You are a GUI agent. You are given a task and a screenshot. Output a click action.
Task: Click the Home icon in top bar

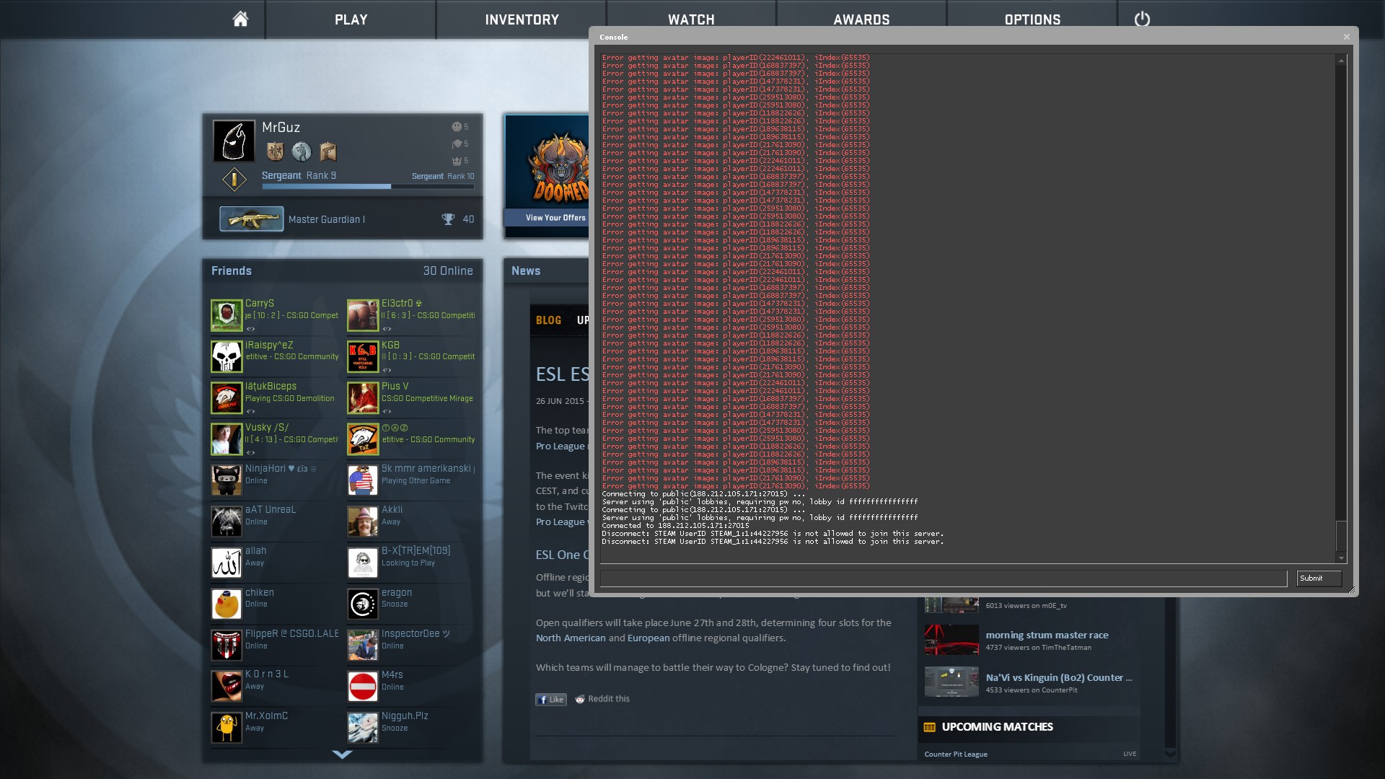[240, 19]
